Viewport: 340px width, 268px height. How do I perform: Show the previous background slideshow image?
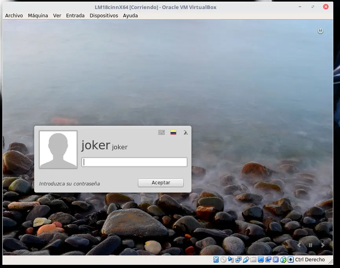pos(299,245)
